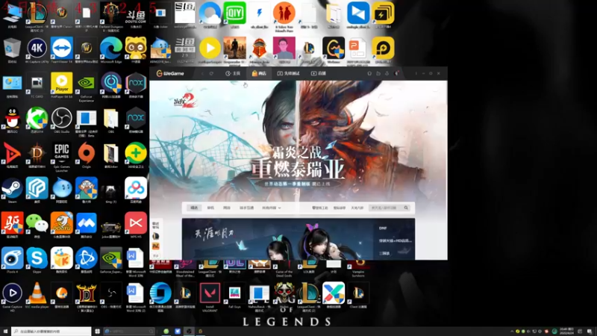This screenshot has width=597, height=336.
Task: Open the QQ penguin shortcut
Action: [12, 120]
